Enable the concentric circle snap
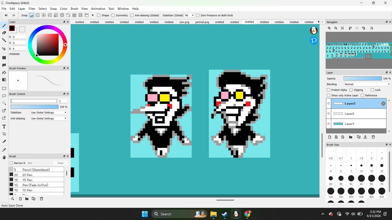The width and height of the screenshot is (392, 220). [x=62, y=15]
